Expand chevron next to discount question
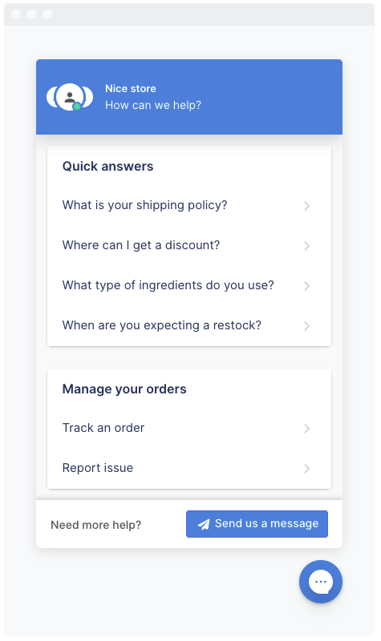The width and height of the screenshot is (381, 641). click(306, 246)
